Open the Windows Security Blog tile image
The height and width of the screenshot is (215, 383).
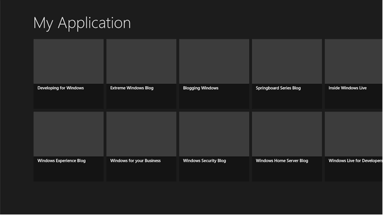214,134
